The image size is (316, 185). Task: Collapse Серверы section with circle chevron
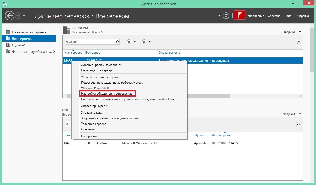pyautogui.click(x=298, y=42)
